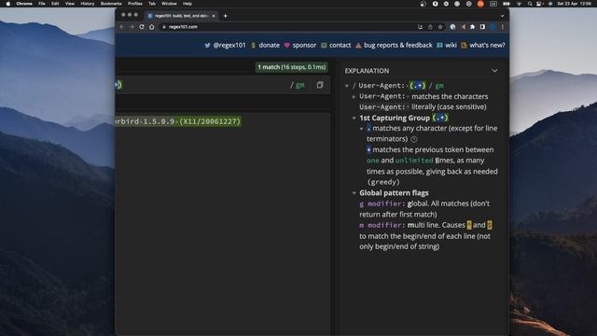The width and height of the screenshot is (597, 336).
Task: Click the Chrome home button
Action: coord(151,27)
